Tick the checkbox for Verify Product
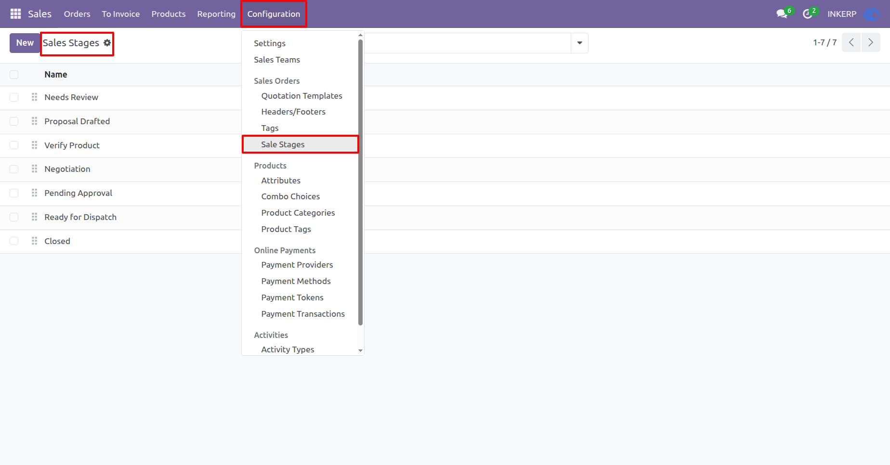The height and width of the screenshot is (465, 890). pos(14,145)
